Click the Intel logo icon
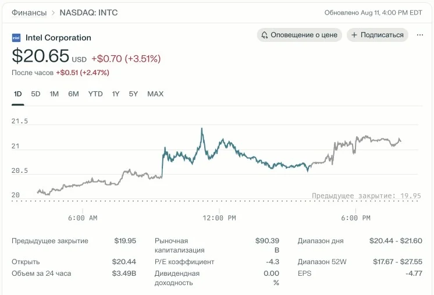434x295 pixels. point(16,38)
